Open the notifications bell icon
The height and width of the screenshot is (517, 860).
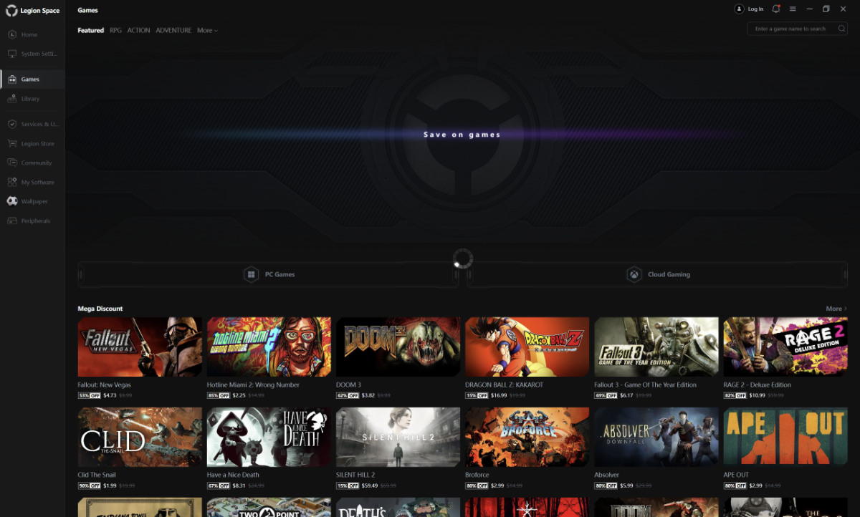click(x=776, y=9)
